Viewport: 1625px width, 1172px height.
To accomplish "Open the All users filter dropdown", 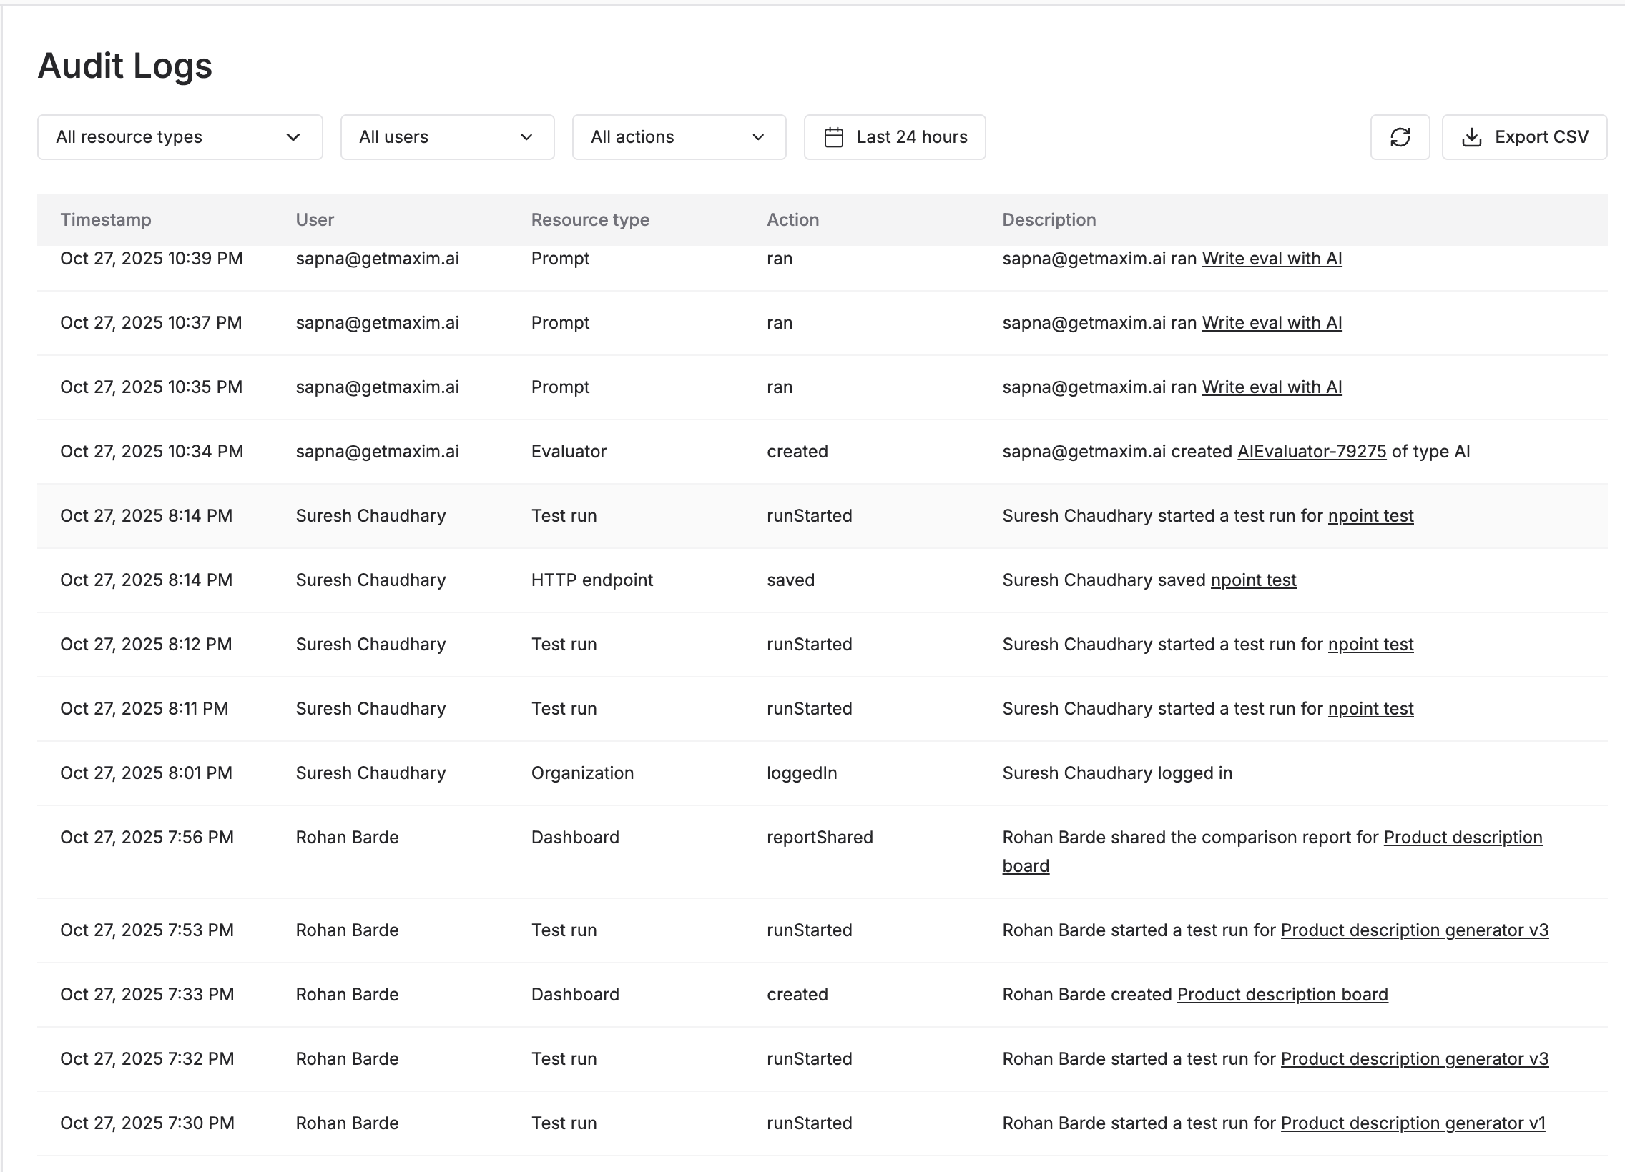I will coord(446,136).
